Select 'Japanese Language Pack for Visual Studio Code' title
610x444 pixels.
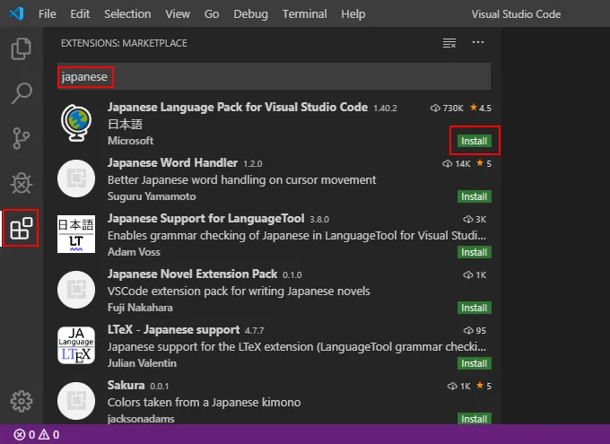[238, 107]
